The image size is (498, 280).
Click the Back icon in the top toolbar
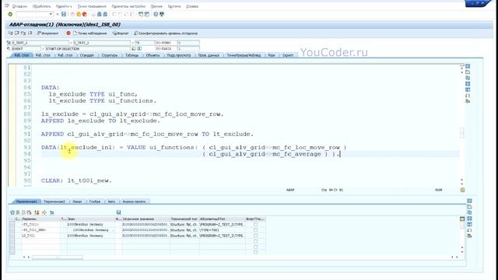(72, 14)
